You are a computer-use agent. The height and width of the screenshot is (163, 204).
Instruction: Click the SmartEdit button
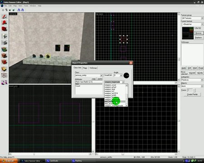(108, 75)
